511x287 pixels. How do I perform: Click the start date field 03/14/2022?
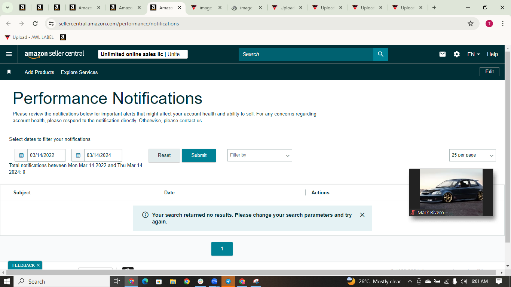pyautogui.click(x=46, y=155)
